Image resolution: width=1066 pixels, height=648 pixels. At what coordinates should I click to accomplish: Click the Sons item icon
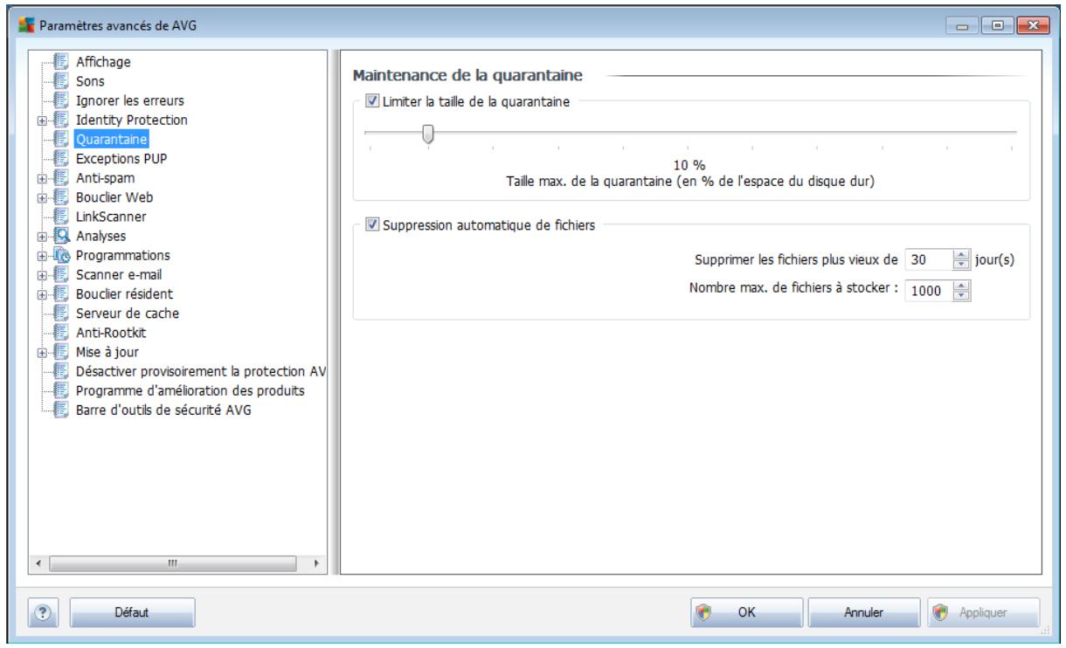tap(60, 79)
